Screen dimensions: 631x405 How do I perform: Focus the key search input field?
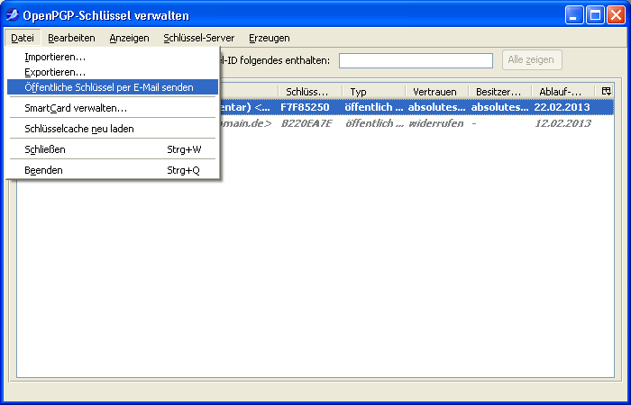(x=416, y=60)
